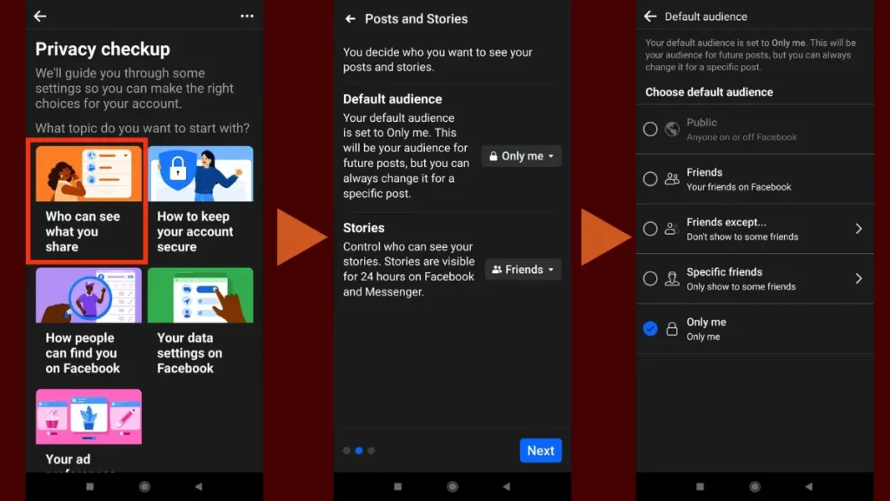Tap back arrow beside Default audience title
Viewport: 890px width, 501px height.
pyautogui.click(x=650, y=17)
